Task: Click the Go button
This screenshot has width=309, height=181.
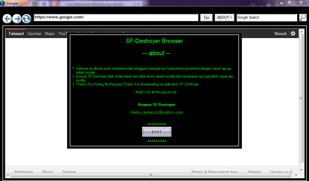Action: (206, 17)
